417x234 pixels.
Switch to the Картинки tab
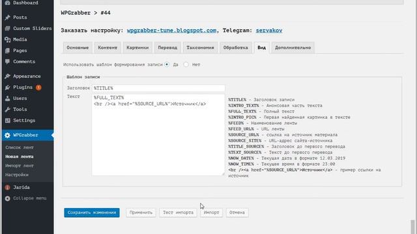click(x=137, y=47)
